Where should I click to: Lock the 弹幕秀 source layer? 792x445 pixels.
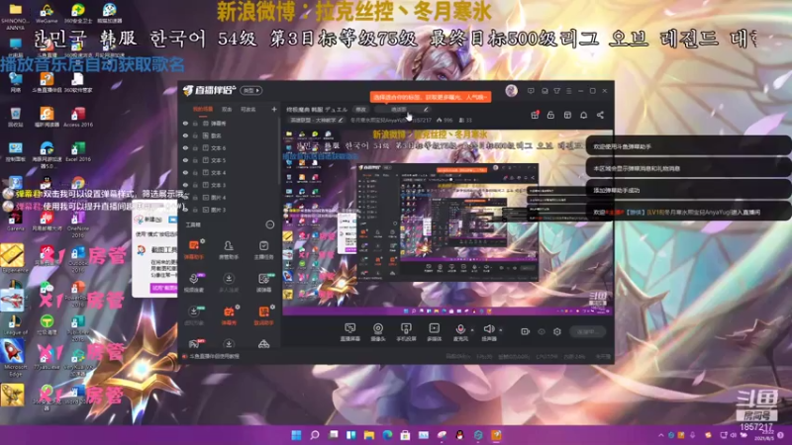pos(195,123)
